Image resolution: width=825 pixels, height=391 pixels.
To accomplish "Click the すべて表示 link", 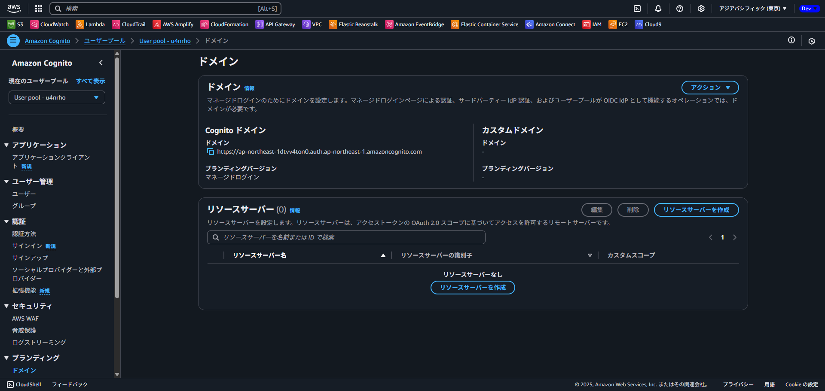I will click(x=90, y=81).
